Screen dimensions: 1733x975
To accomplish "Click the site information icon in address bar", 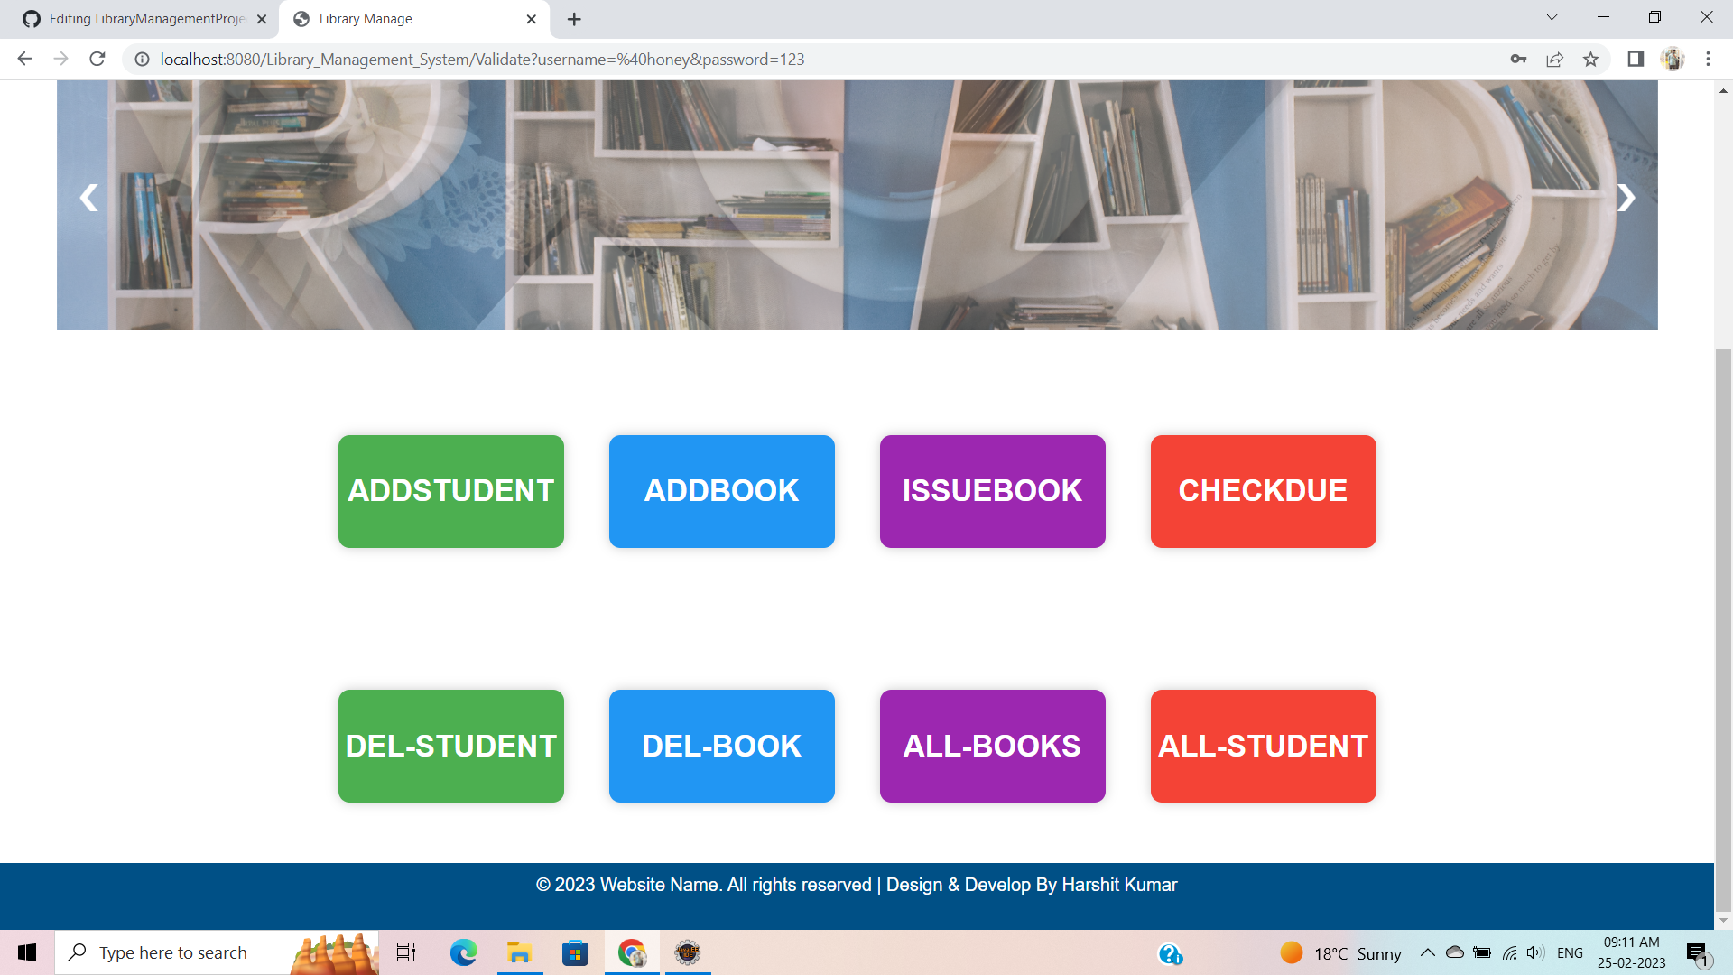I will [x=142, y=59].
